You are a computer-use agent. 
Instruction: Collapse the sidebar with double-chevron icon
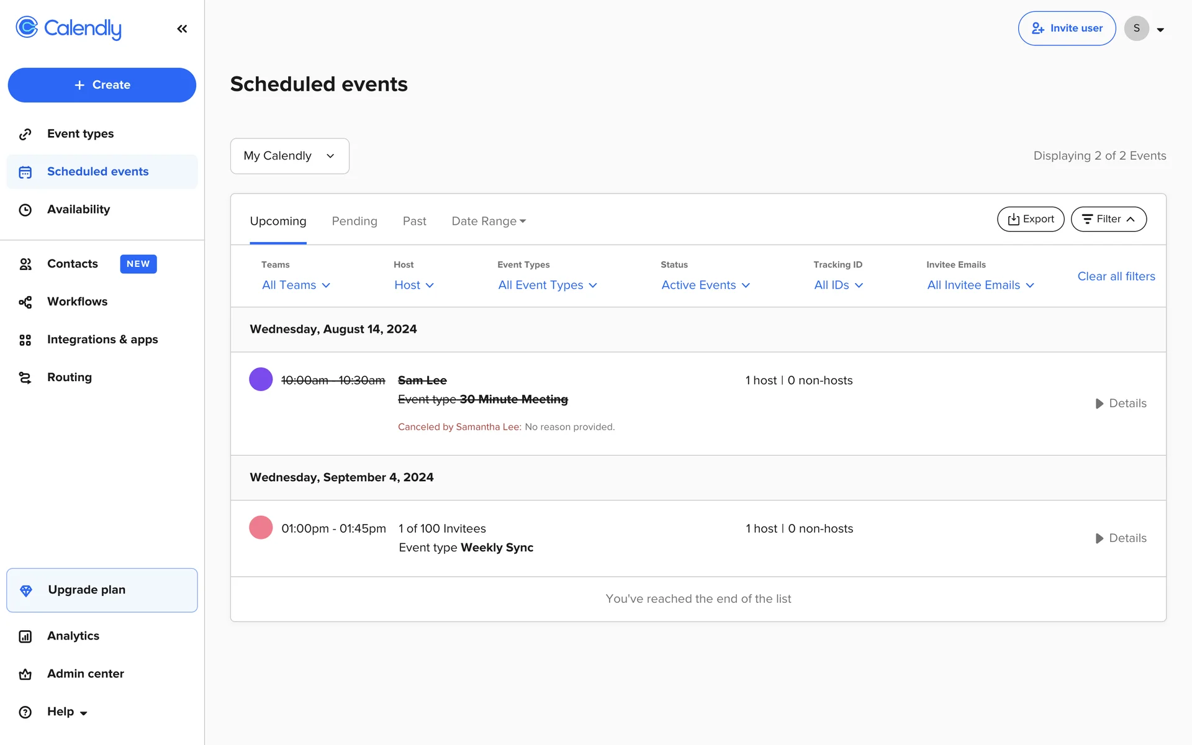182,29
